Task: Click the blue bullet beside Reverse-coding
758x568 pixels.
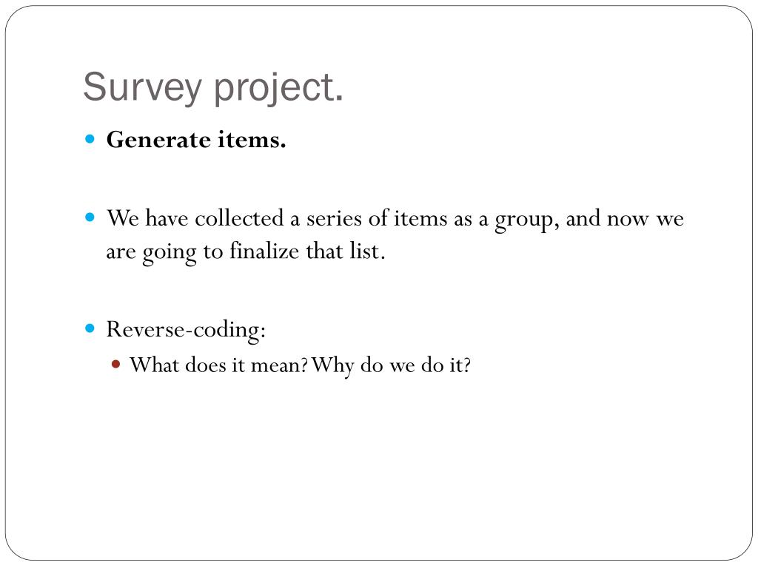Action: (x=90, y=328)
